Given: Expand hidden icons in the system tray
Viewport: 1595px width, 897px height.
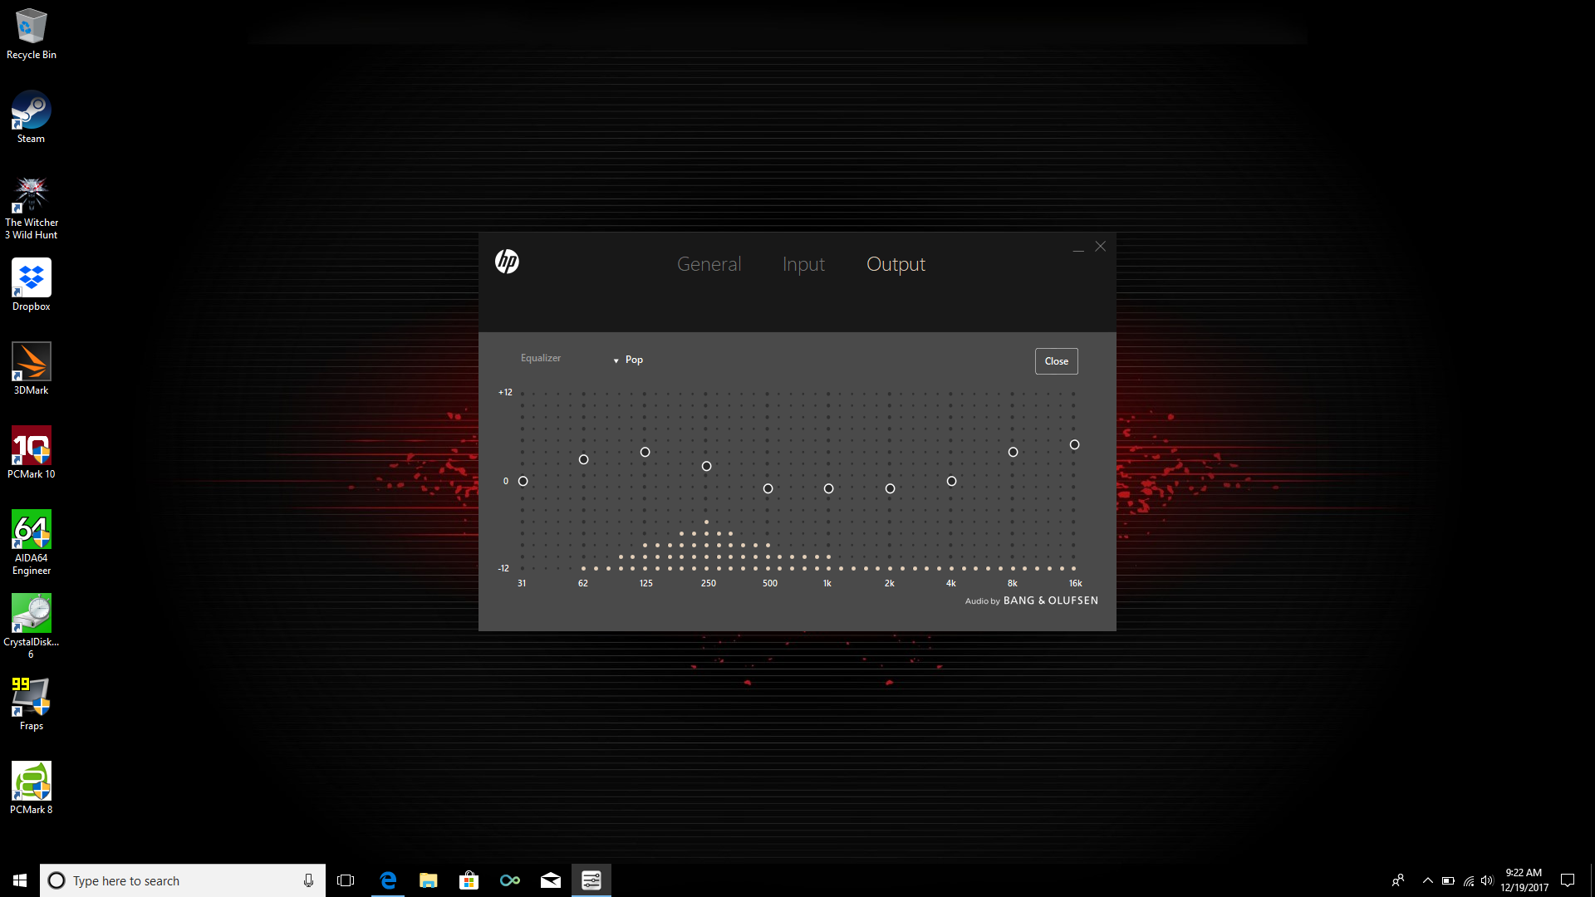Looking at the screenshot, I should (1426, 880).
